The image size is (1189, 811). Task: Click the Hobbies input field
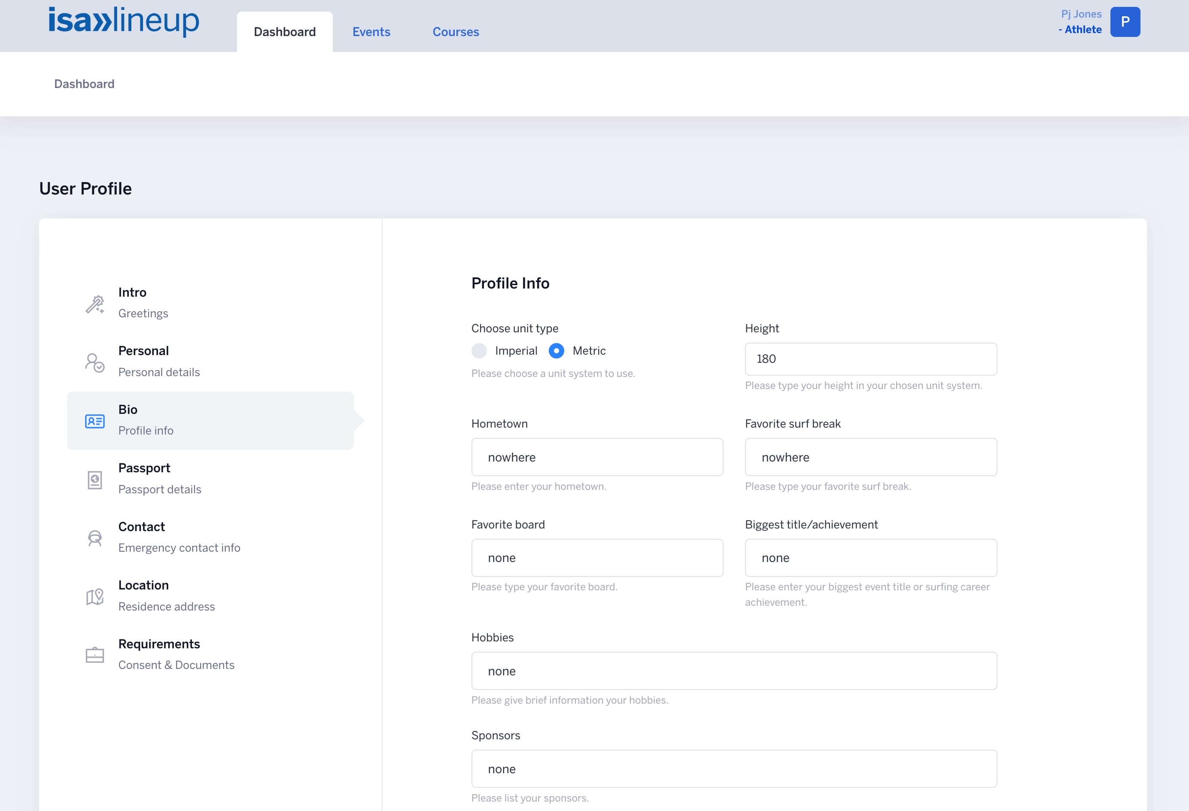tap(734, 671)
